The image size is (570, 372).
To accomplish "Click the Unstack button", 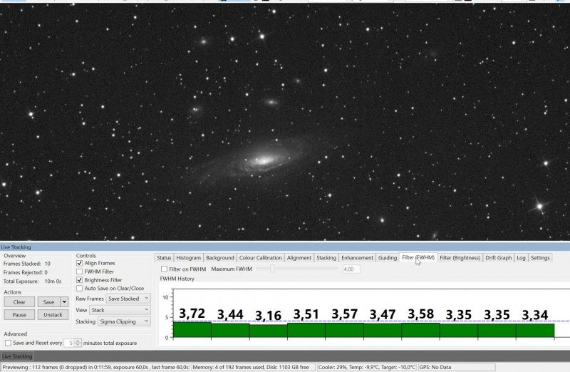I will tap(53, 315).
